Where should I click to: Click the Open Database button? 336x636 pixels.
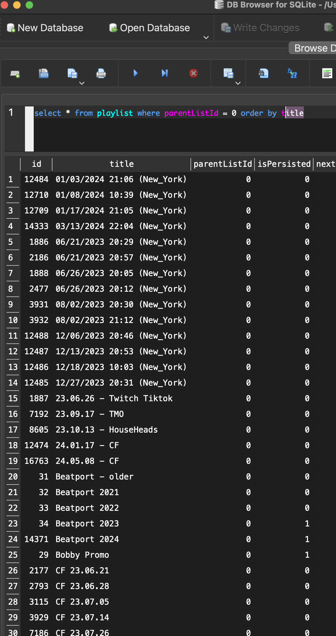[x=149, y=28]
